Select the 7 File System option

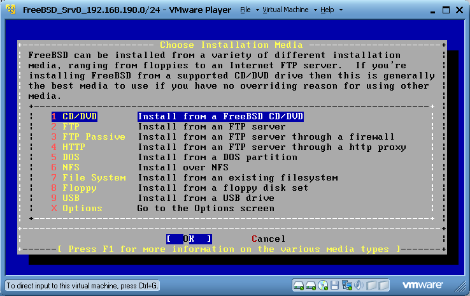click(194, 178)
